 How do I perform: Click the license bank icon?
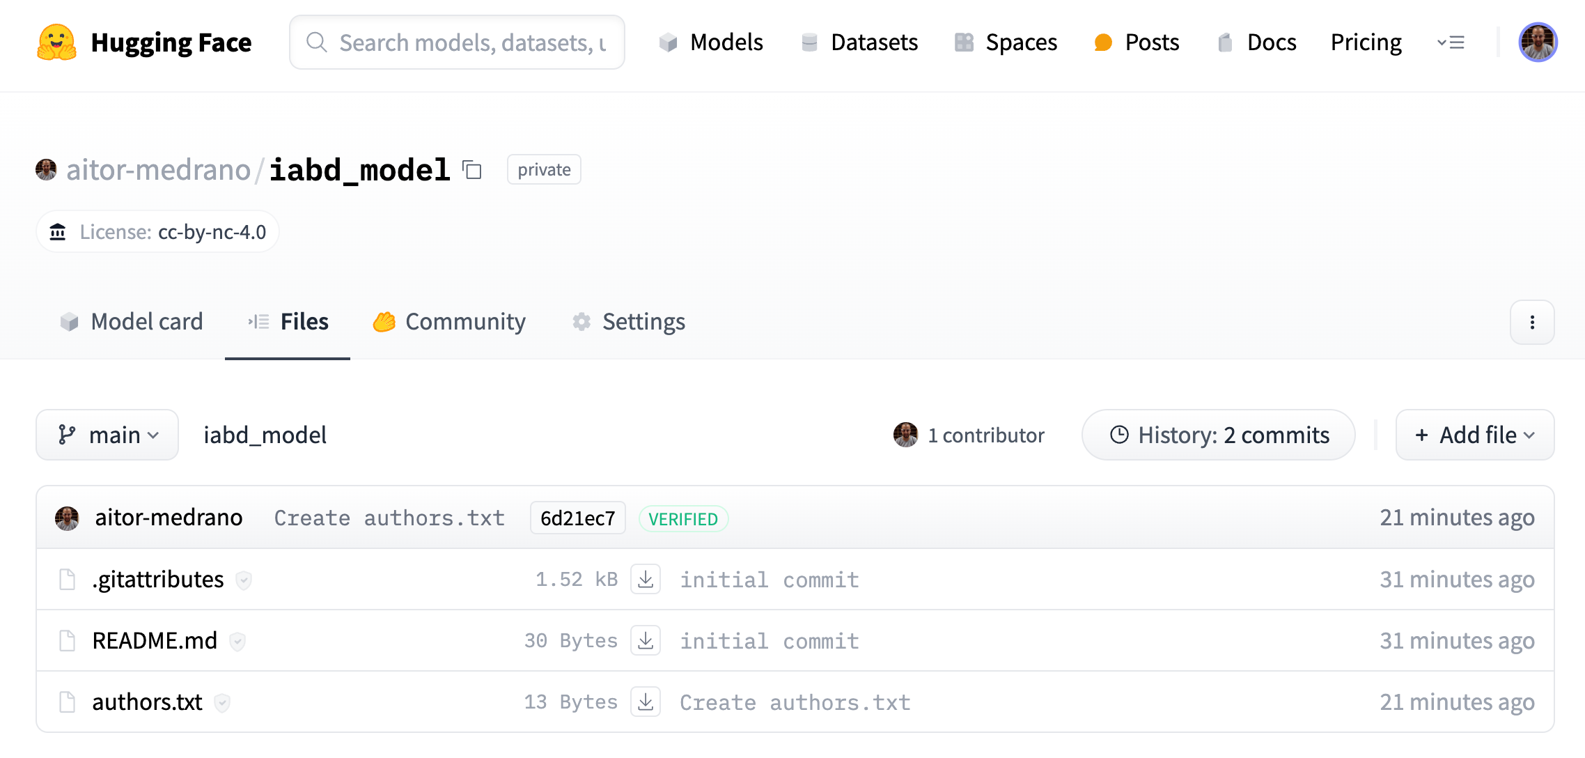[58, 232]
